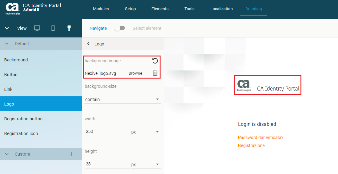The width and height of the screenshot is (338, 174).
Task: Select Registration icon item
Action: click(x=41, y=133)
